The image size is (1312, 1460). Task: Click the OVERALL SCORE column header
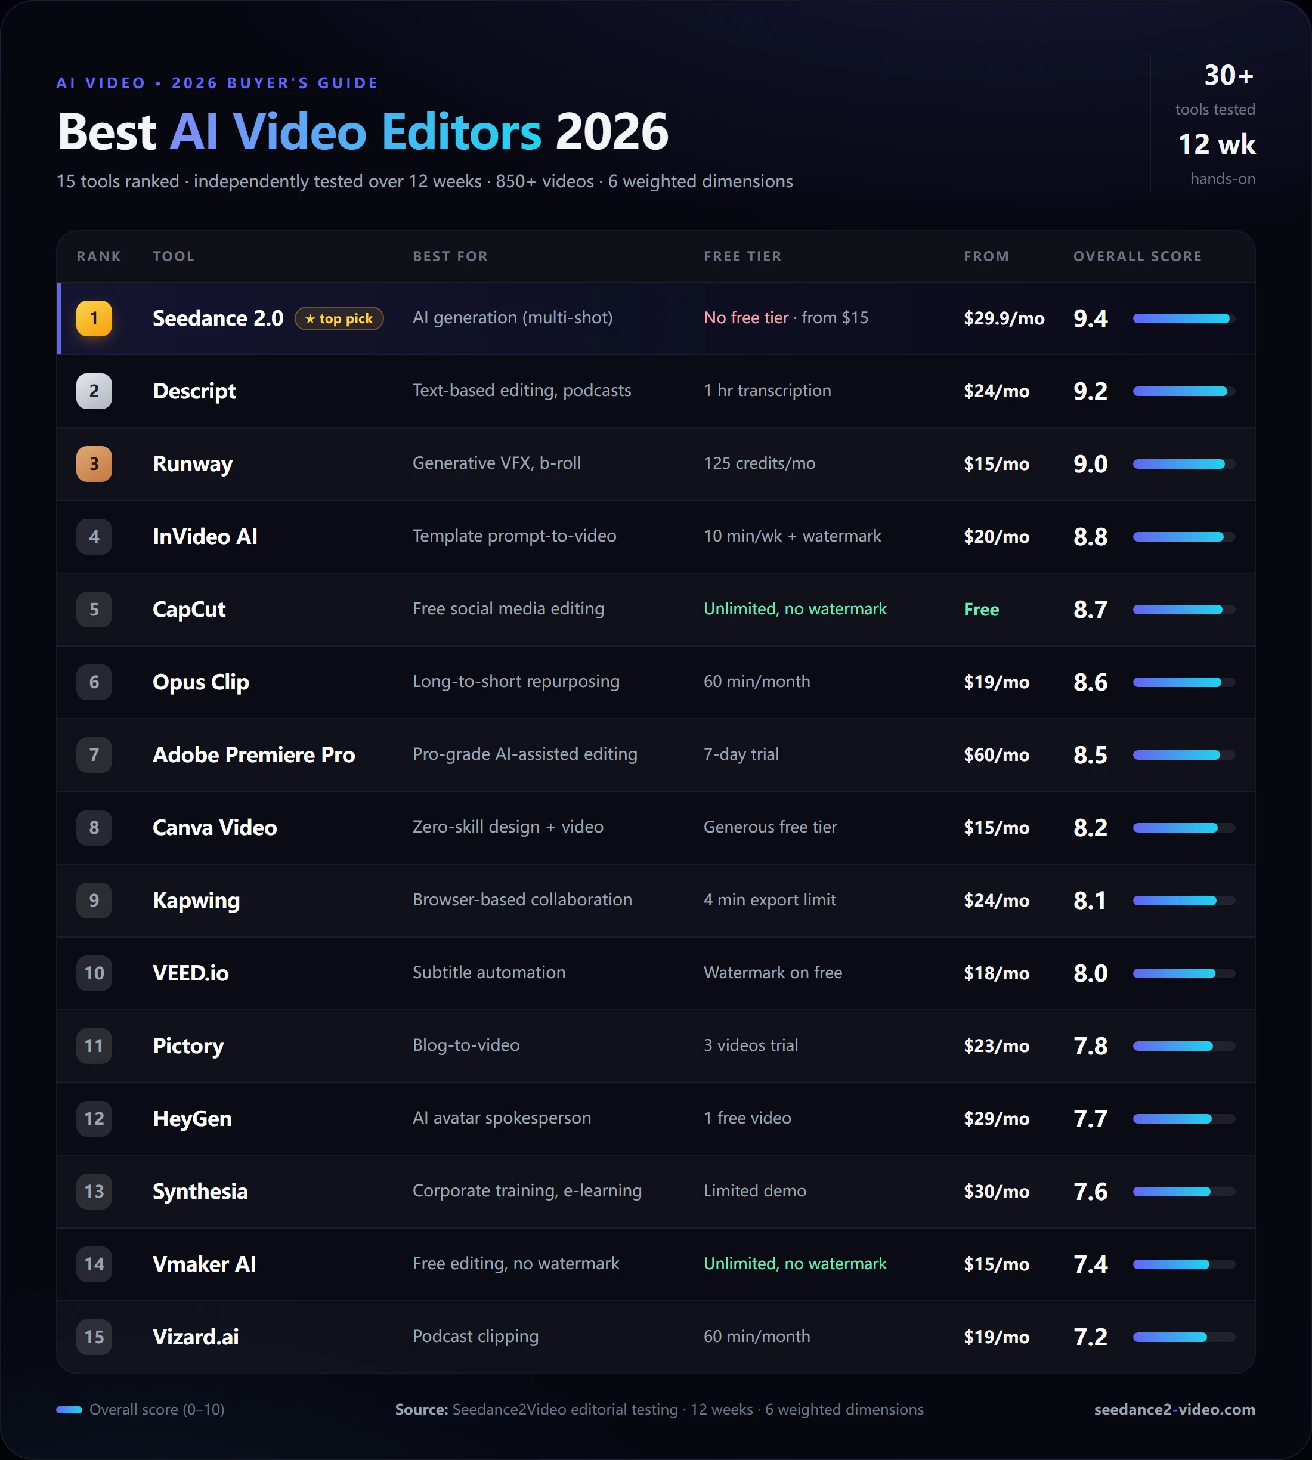click(x=1137, y=256)
